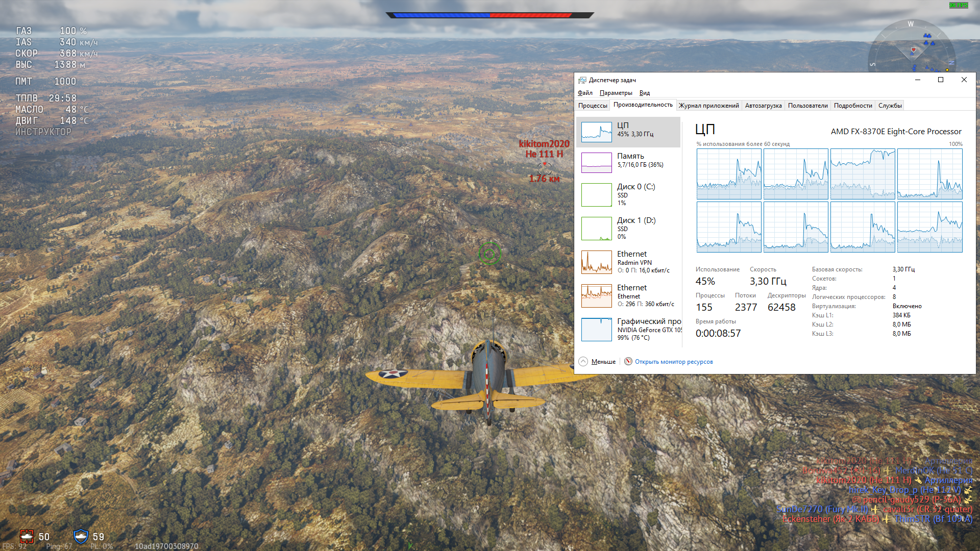Maximize the Task Manager window

tap(941, 80)
